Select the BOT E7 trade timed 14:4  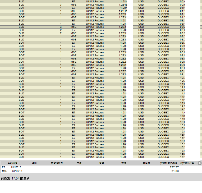92,112
